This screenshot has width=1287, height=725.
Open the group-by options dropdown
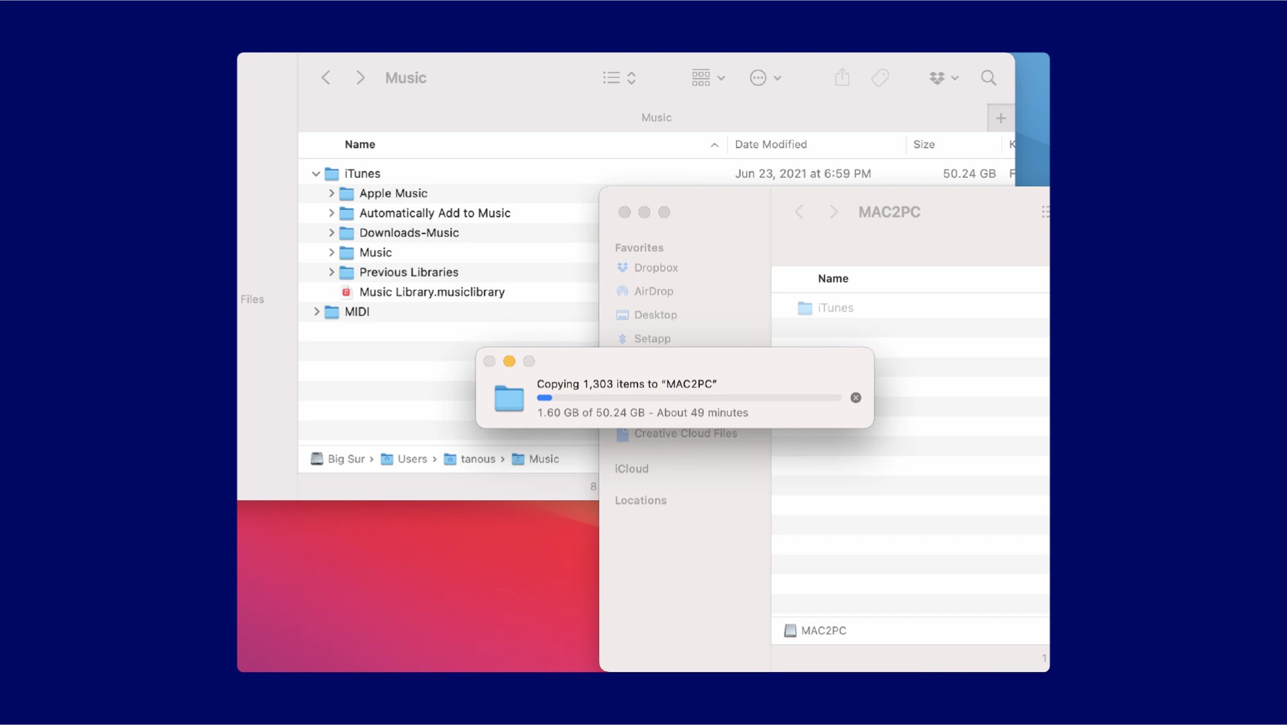coord(708,78)
